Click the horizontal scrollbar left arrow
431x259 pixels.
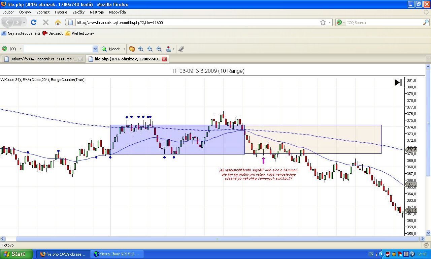click(2, 239)
